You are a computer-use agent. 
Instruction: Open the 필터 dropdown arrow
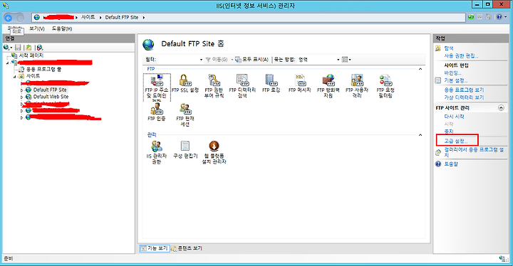[x=201, y=60]
